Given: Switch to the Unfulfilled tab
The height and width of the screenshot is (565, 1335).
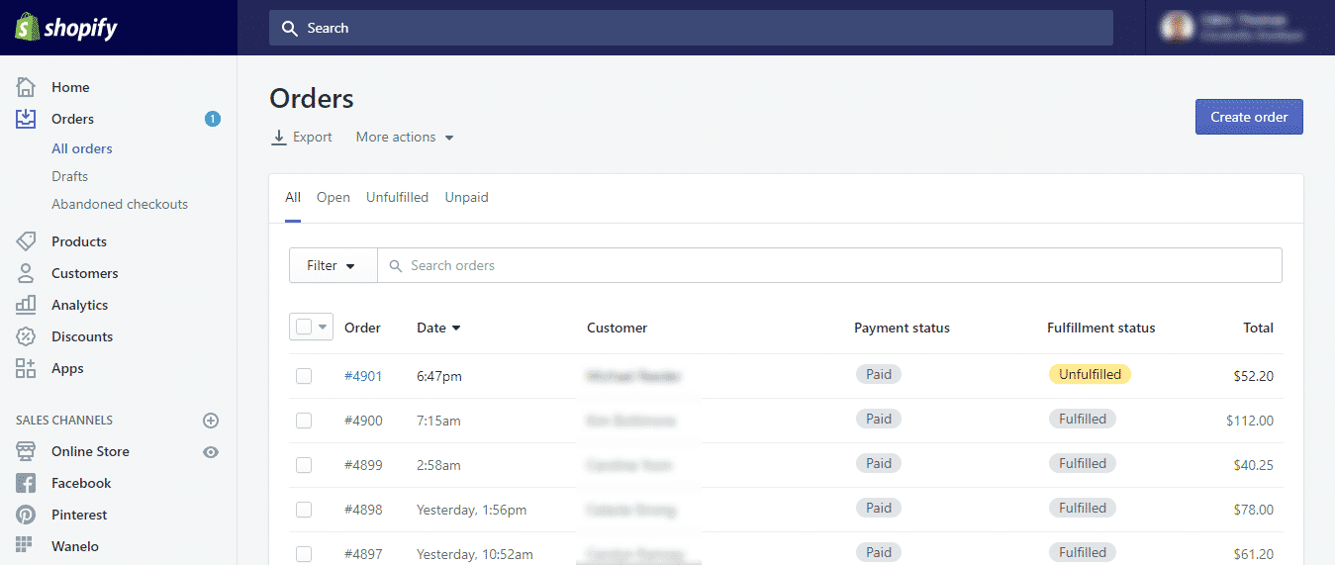Looking at the screenshot, I should [397, 197].
